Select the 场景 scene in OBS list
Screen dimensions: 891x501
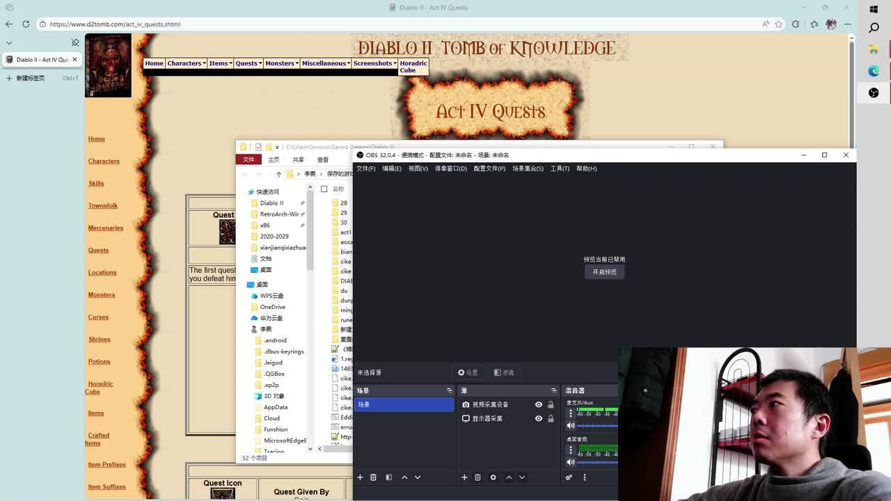click(404, 404)
